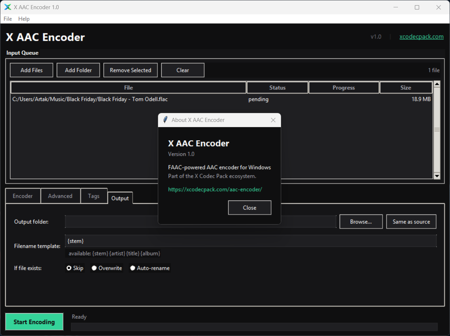The height and width of the screenshot is (336, 450).
Task: Switch to the Encoder tab
Action: [x=23, y=196]
